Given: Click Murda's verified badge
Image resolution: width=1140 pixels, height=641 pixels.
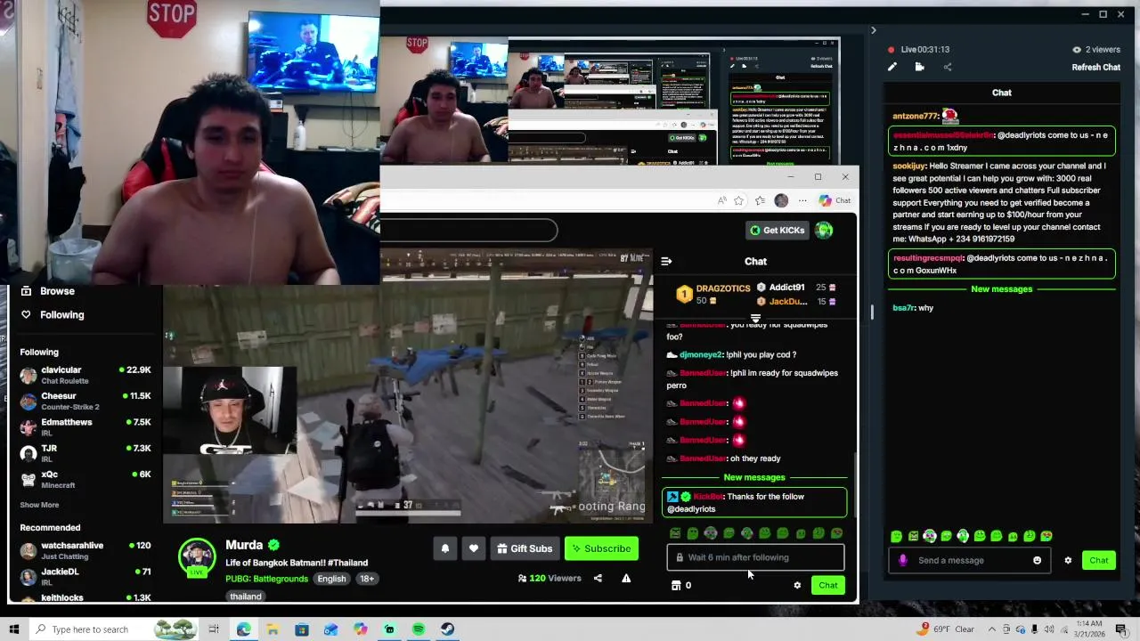Looking at the screenshot, I should (x=273, y=545).
